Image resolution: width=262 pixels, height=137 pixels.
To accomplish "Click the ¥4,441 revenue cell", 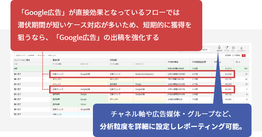I will [228, 89].
